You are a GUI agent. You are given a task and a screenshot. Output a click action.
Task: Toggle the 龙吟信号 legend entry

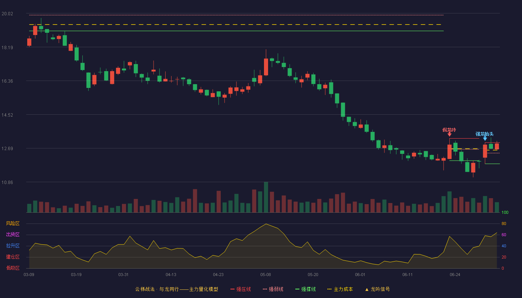tap(377, 289)
